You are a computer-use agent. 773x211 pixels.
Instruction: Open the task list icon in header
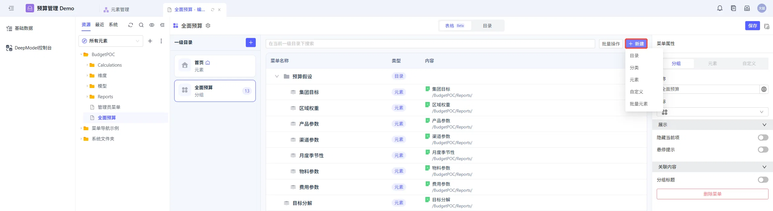733,8
